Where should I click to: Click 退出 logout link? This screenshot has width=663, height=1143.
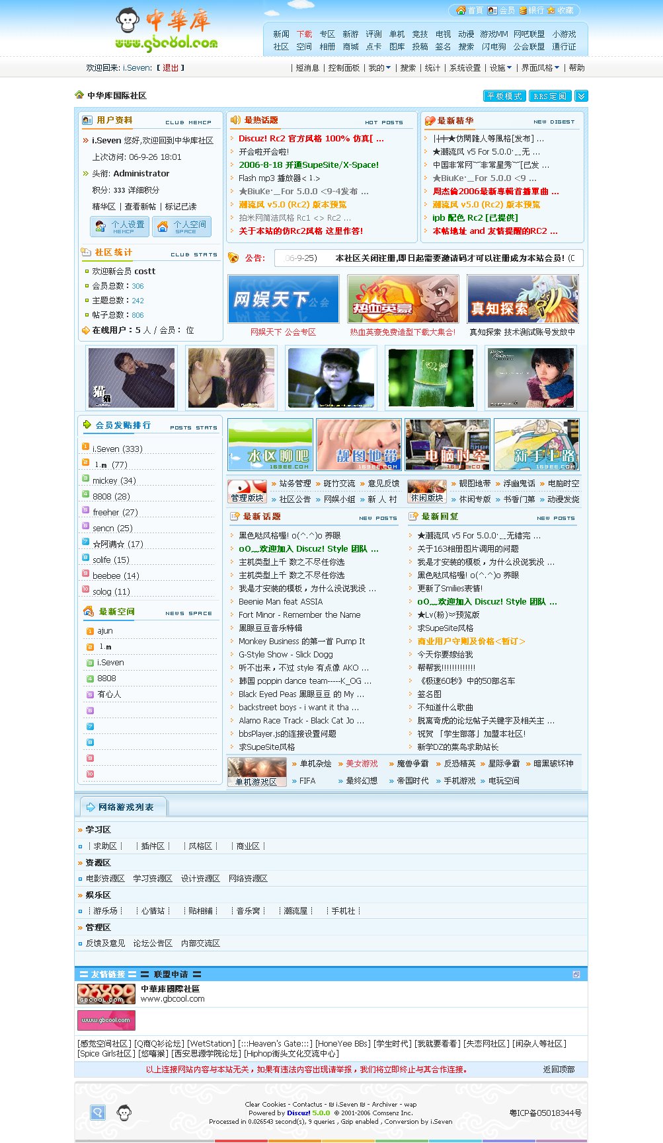(x=171, y=67)
